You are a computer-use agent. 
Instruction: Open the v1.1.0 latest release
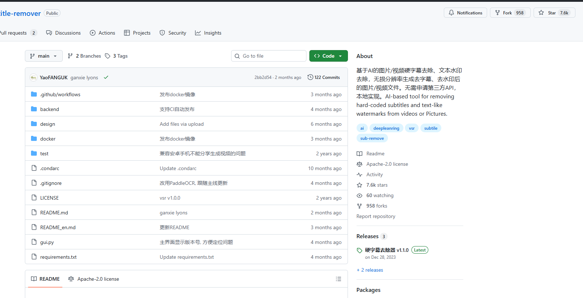(x=387, y=250)
